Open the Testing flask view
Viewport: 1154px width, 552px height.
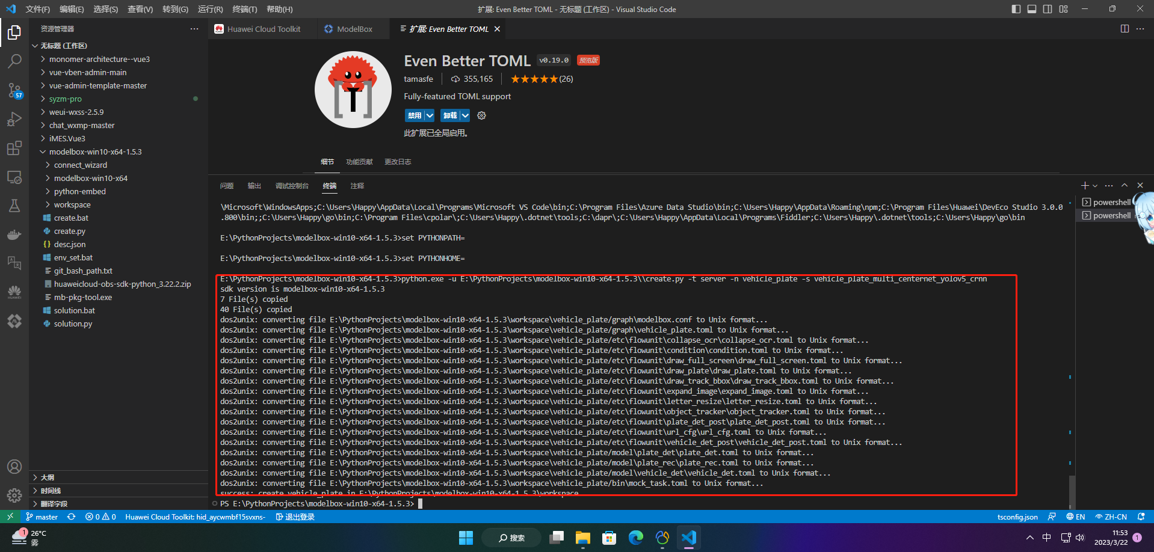[14, 206]
